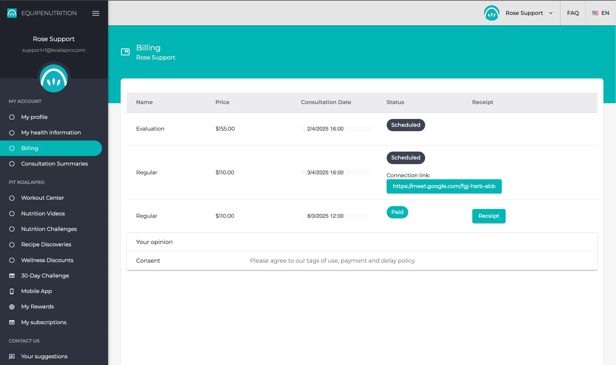Click the hamburger menu icon in sidebar header
The width and height of the screenshot is (616, 365).
(96, 13)
